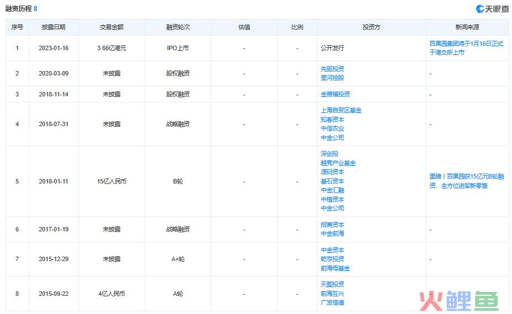
Task: Open investor link 招商资本
Action: click(x=332, y=225)
